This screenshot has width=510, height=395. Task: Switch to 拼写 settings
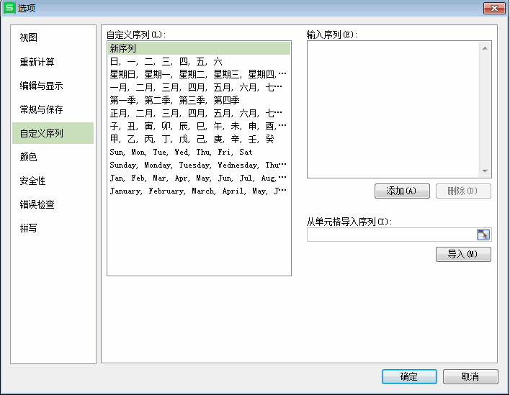53,228
